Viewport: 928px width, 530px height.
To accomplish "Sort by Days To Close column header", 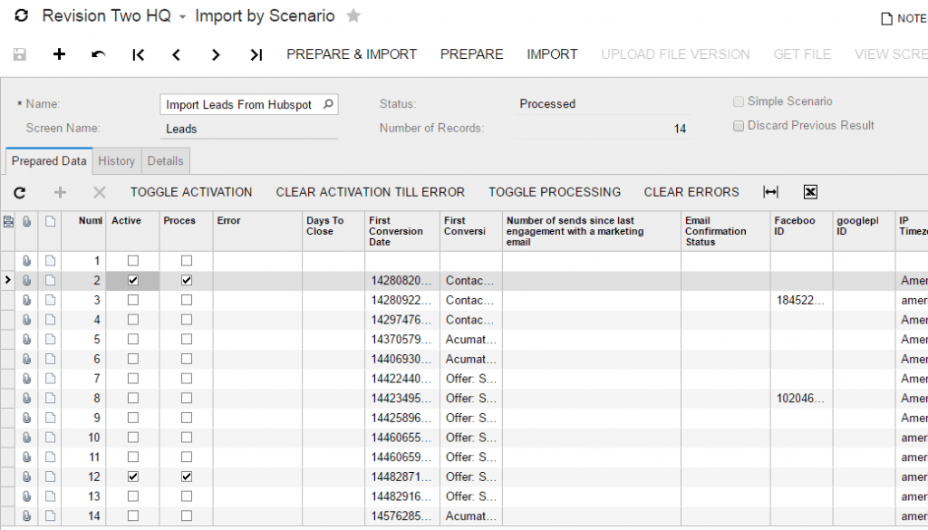I will (x=333, y=231).
